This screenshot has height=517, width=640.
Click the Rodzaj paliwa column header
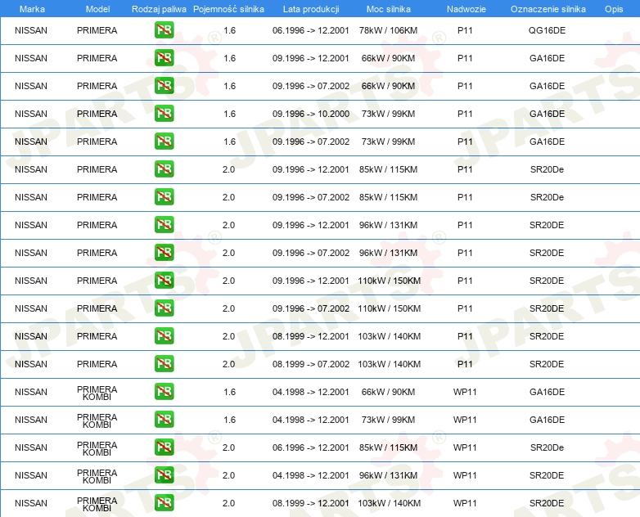[x=159, y=9]
